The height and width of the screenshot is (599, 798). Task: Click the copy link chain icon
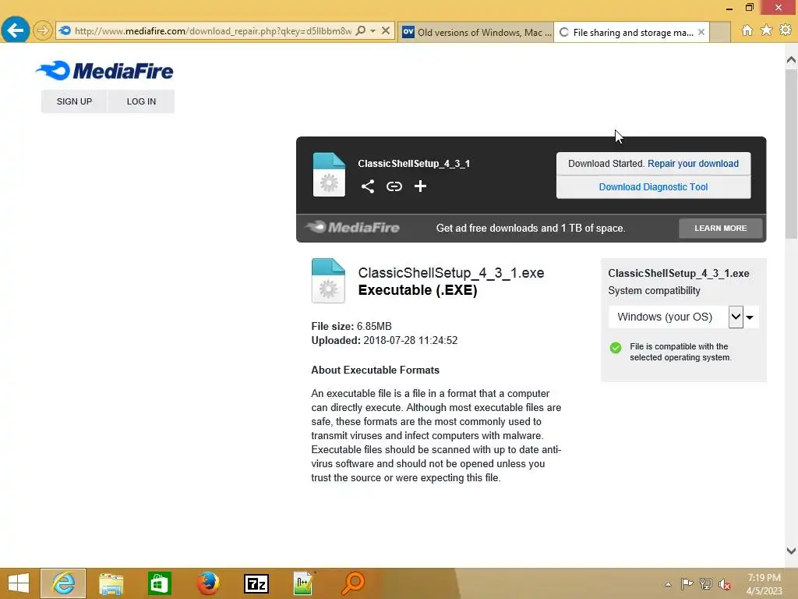394,186
